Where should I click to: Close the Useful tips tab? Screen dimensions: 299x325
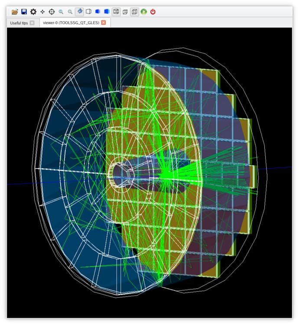(32, 23)
